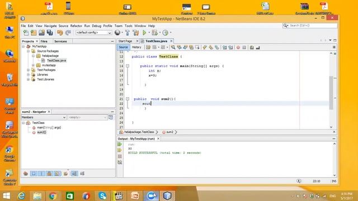
Task: Collapse sum2 method code fold at line 21
Action: pyautogui.click(x=128, y=99)
